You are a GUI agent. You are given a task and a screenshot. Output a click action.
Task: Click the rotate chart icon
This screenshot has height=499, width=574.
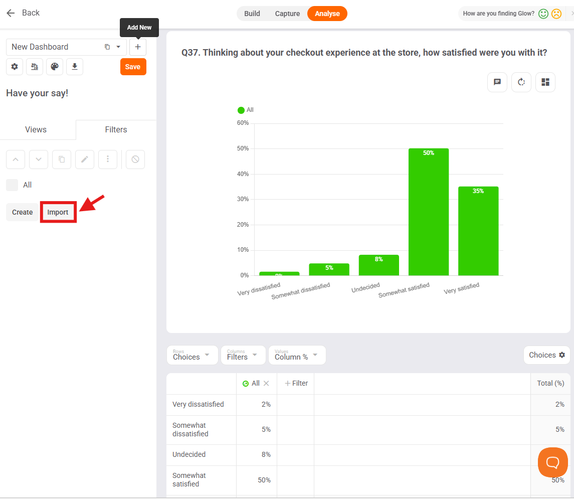(521, 82)
